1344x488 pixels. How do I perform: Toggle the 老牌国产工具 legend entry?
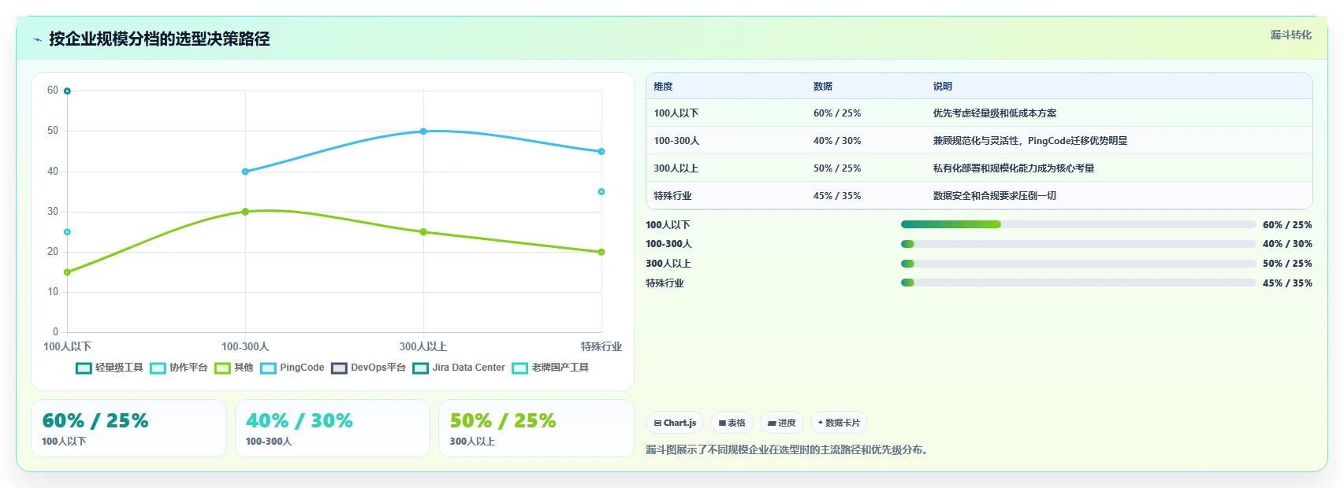pyautogui.click(x=550, y=368)
